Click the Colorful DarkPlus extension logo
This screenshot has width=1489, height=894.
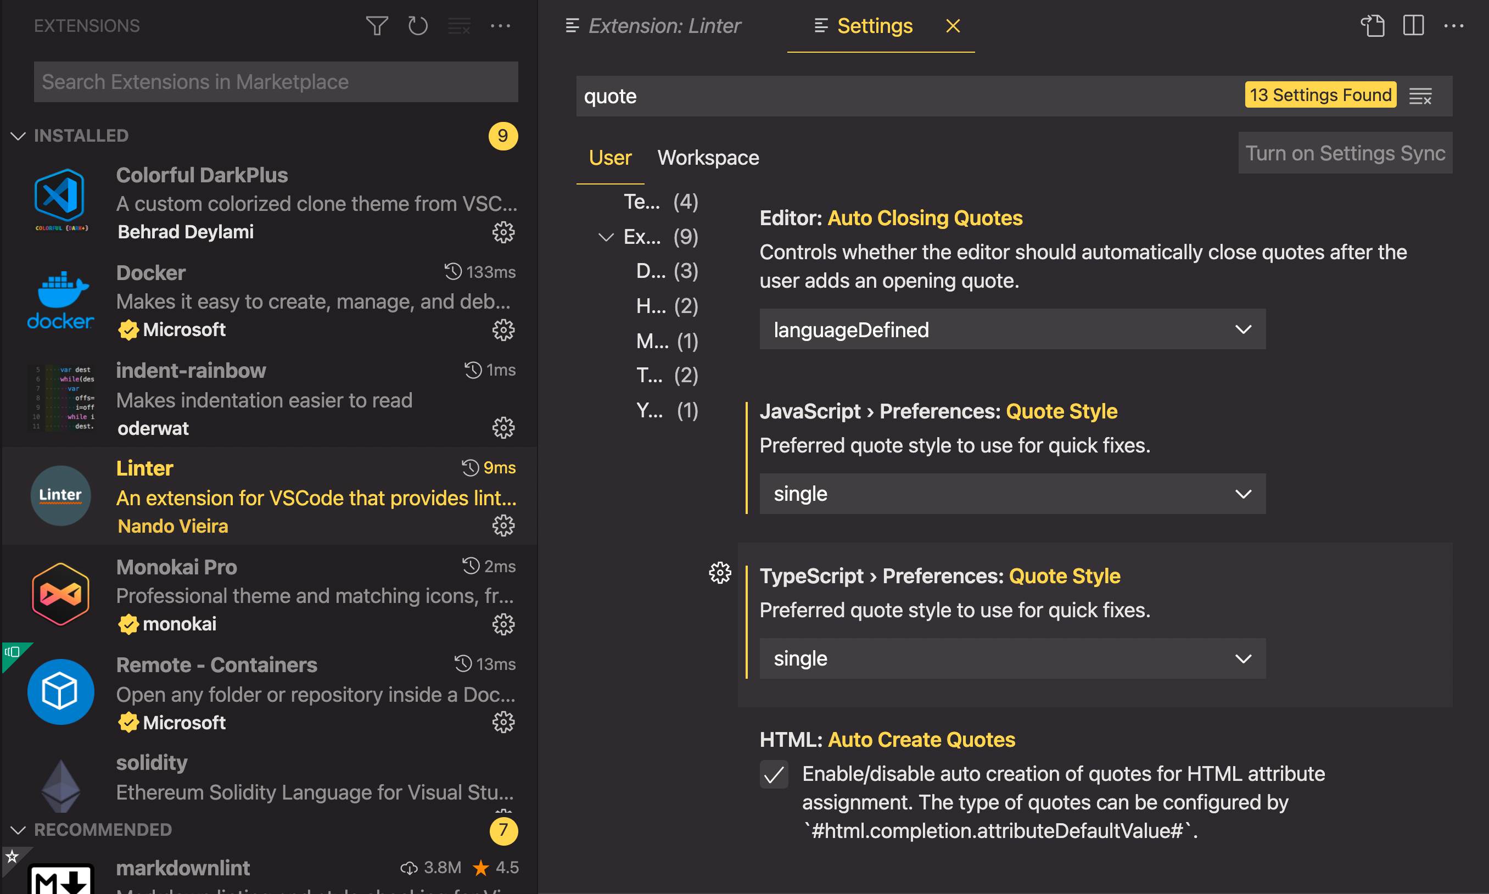point(61,200)
